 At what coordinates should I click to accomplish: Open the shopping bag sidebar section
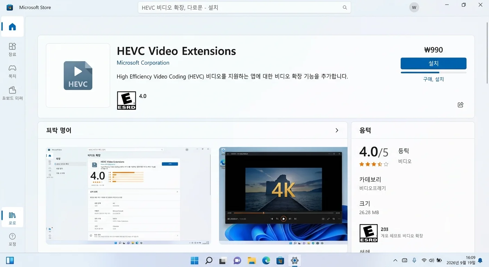(13, 93)
